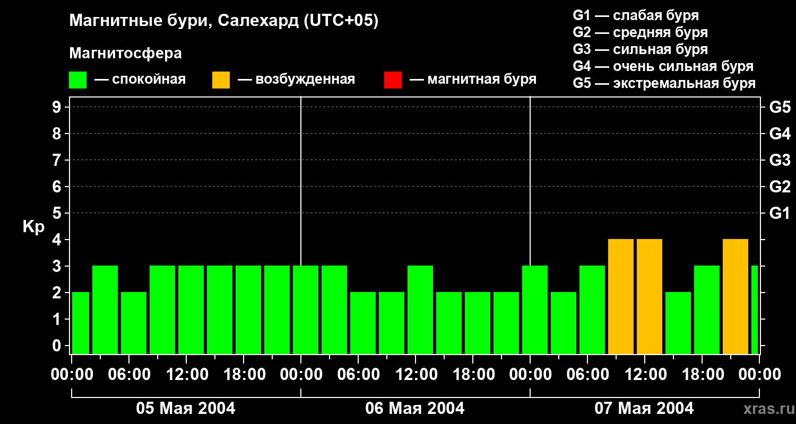796x424 pixels.
Task: Click the '07 Мая 2004' date label
Action: coord(644,409)
